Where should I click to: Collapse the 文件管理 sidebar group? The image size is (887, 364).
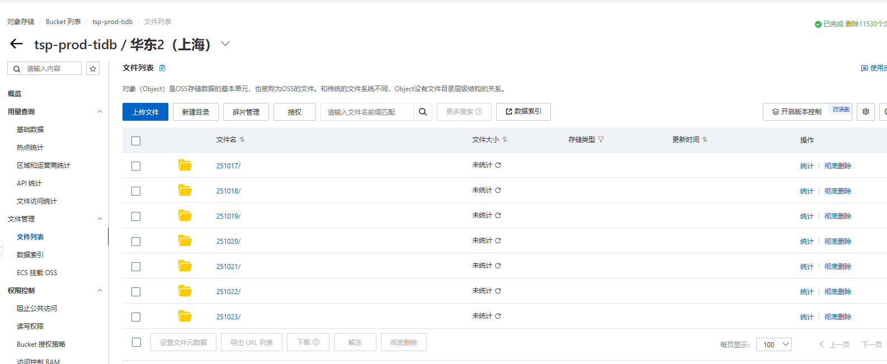pos(100,219)
